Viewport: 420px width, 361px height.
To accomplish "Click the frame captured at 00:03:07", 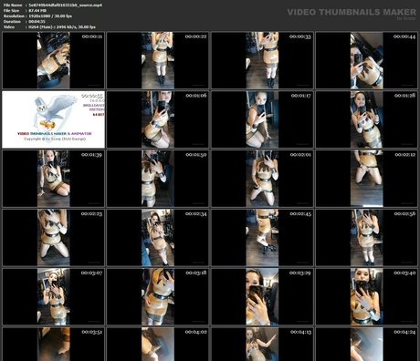I will 54,296.
